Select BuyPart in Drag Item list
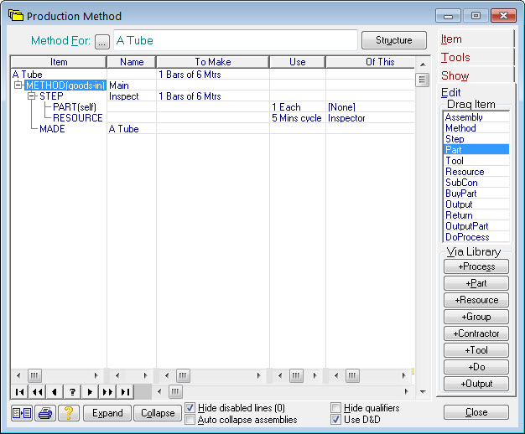The height and width of the screenshot is (434, 525). 476,194
